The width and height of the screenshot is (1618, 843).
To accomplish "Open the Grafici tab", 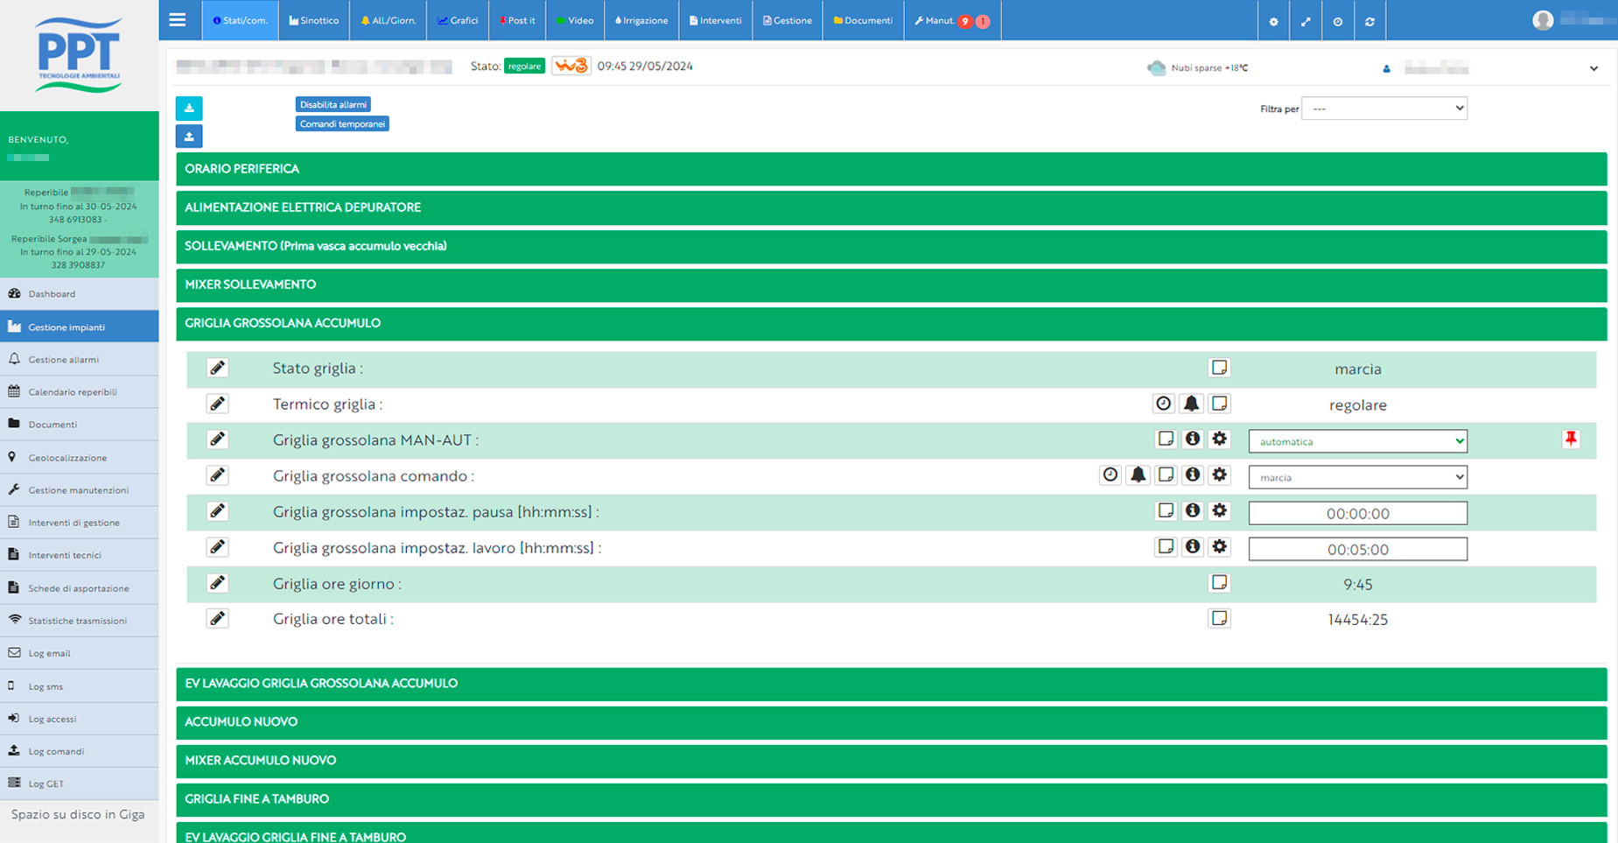I will (458, 20).
